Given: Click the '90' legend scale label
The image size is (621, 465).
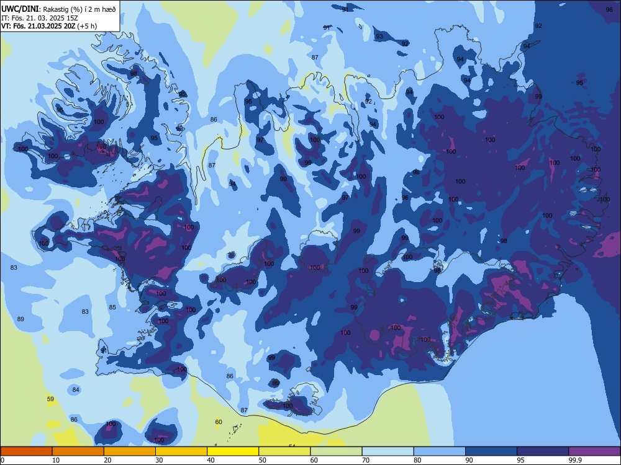Looking at the screenshot, I should coord(469,460).
